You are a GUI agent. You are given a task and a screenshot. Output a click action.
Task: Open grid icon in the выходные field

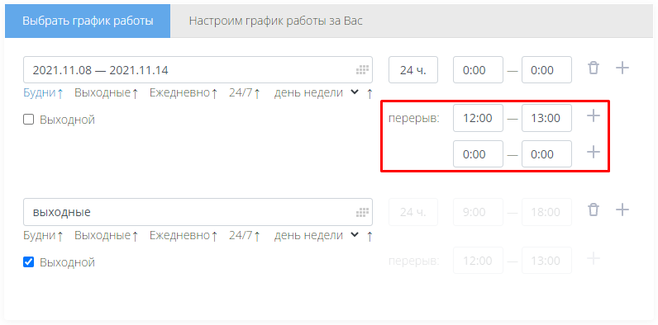362,212
